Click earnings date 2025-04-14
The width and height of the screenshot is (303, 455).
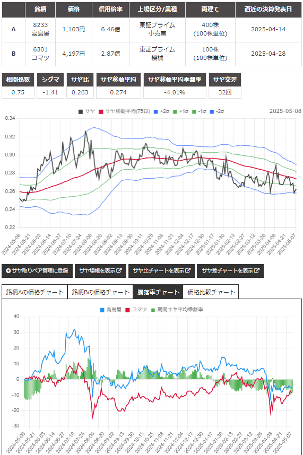(268, 29)
